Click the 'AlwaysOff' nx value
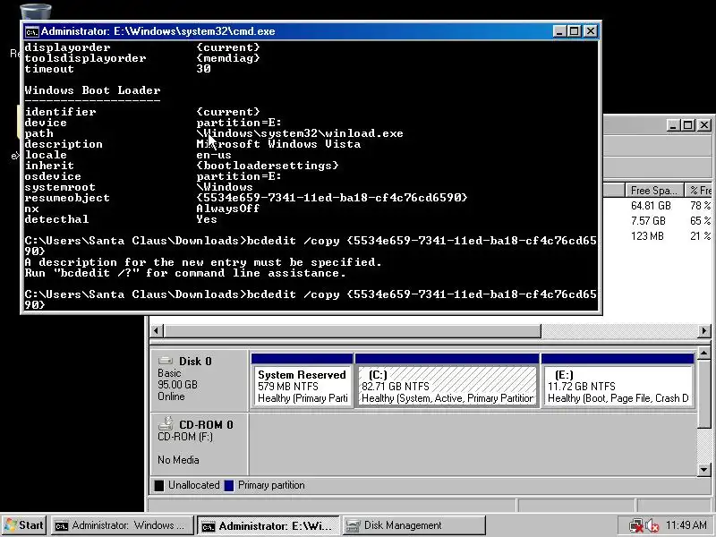 [228, 209]
